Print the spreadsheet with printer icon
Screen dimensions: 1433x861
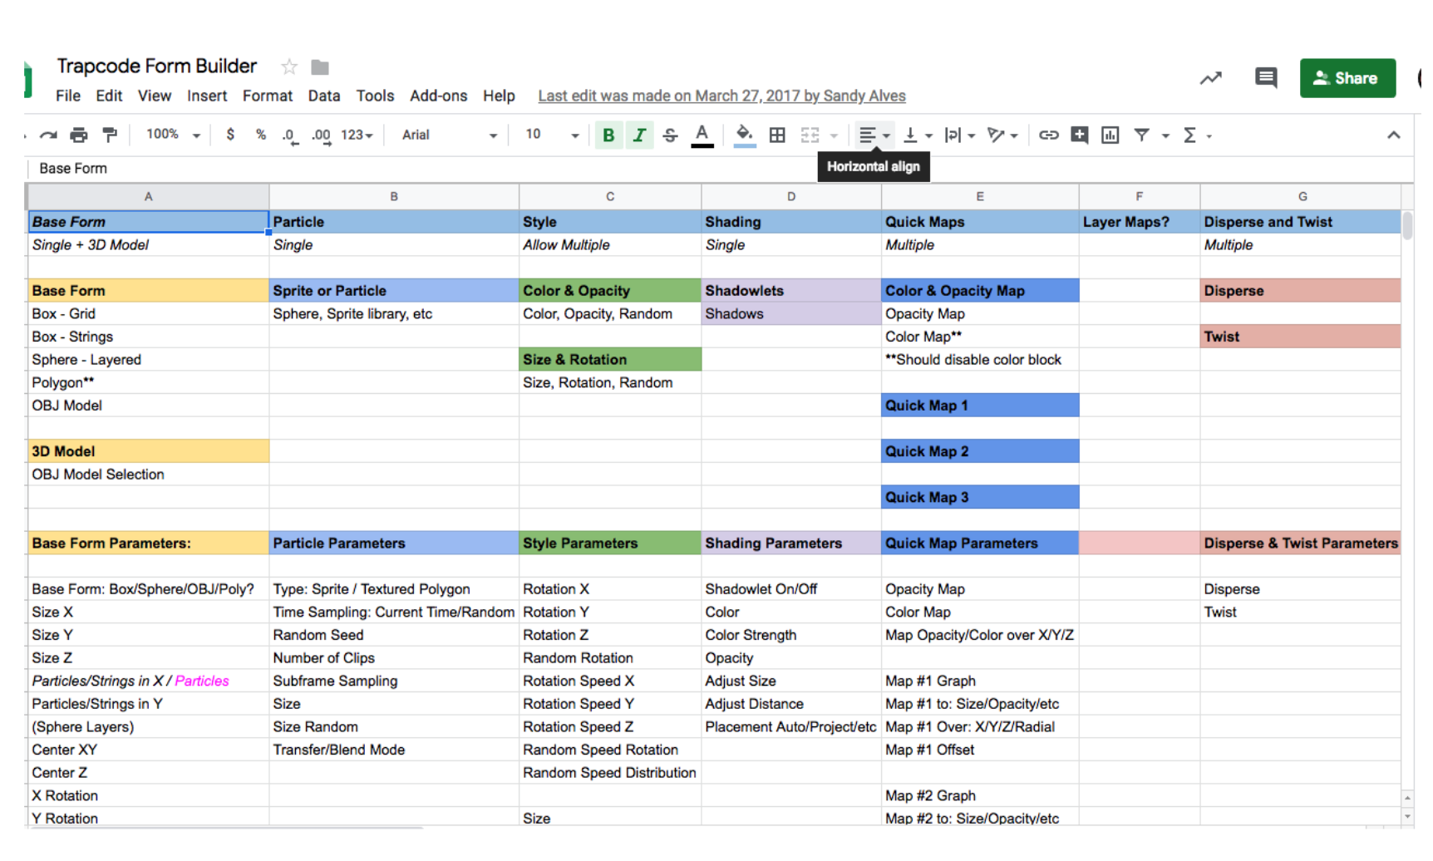[x=79, y=135]
